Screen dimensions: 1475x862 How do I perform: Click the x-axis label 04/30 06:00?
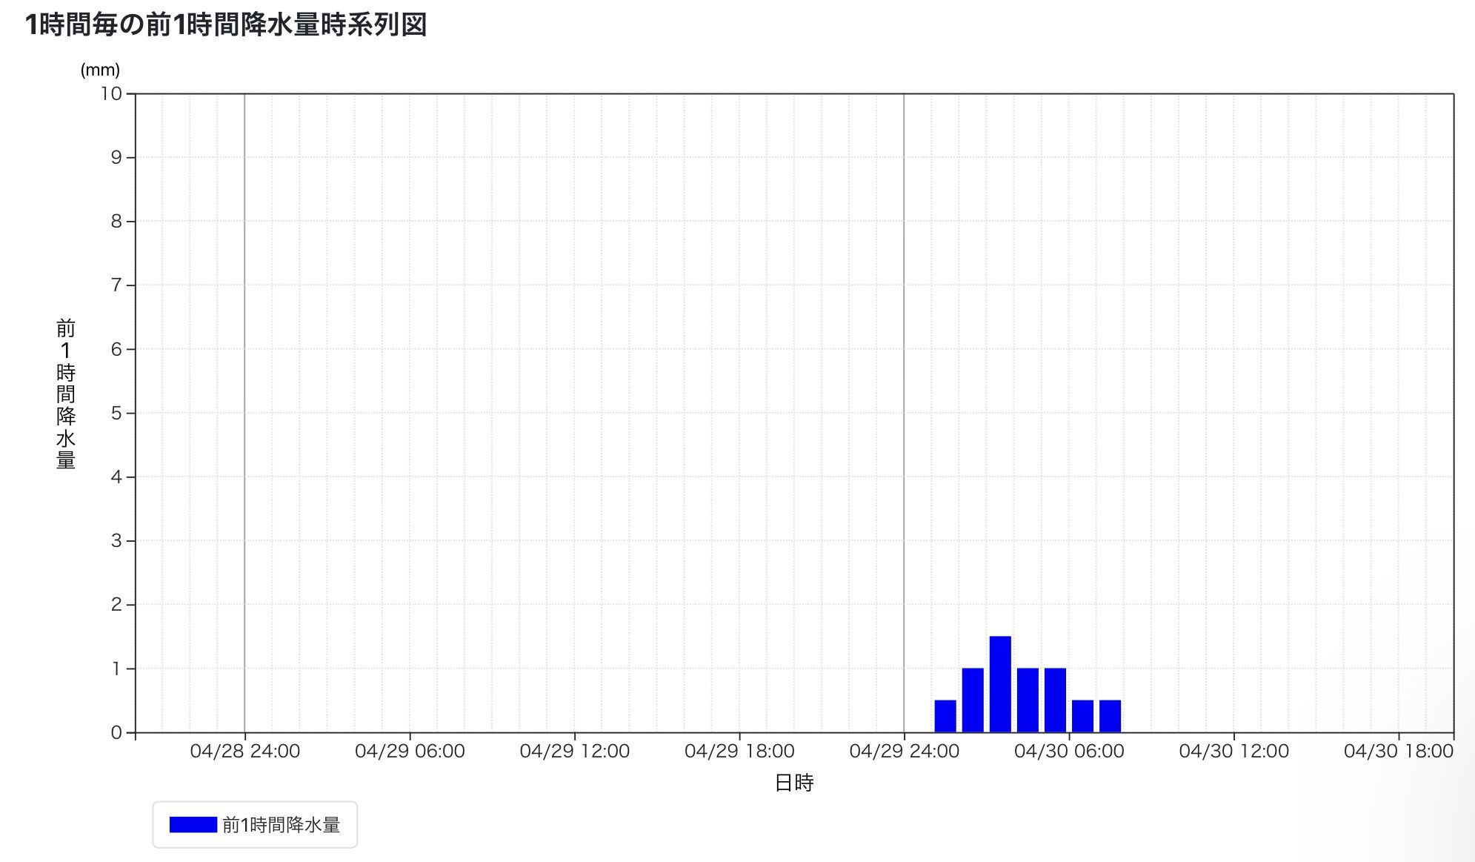[x=1069, y=752]
